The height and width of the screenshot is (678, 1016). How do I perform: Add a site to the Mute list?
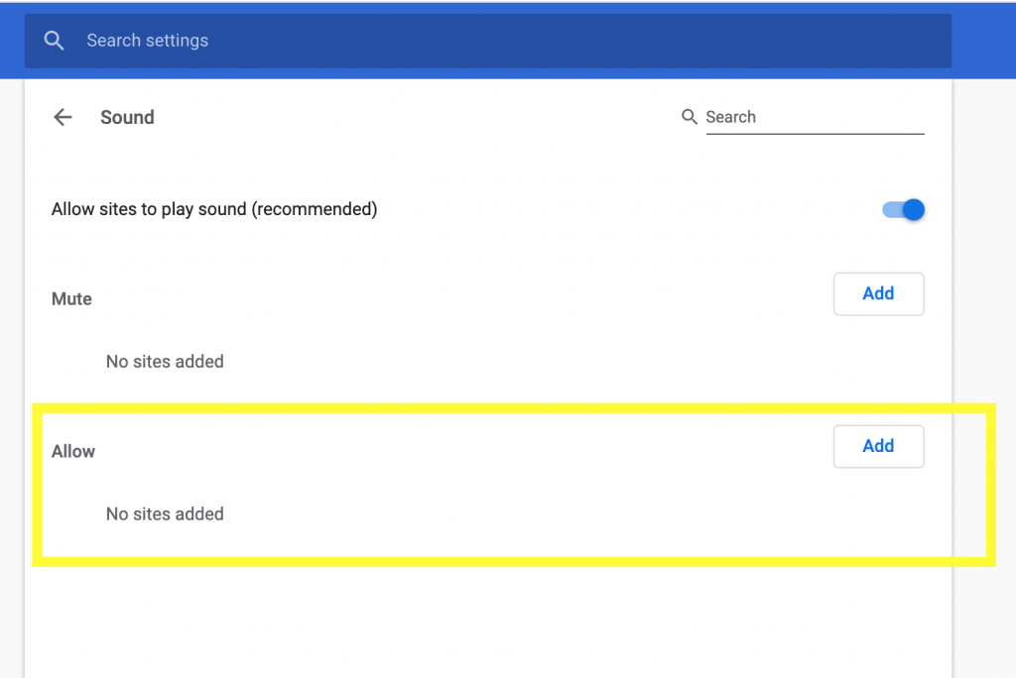click(x=879, y=294)
